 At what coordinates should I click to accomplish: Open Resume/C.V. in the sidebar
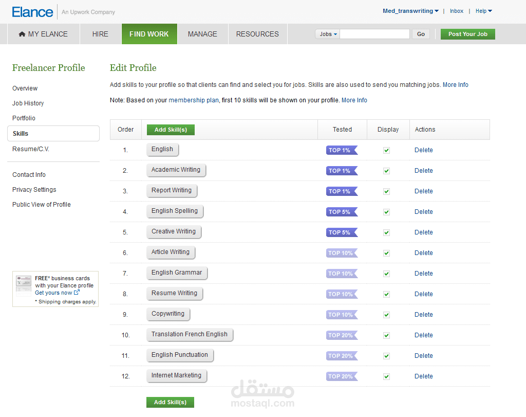tap(30, 149)
